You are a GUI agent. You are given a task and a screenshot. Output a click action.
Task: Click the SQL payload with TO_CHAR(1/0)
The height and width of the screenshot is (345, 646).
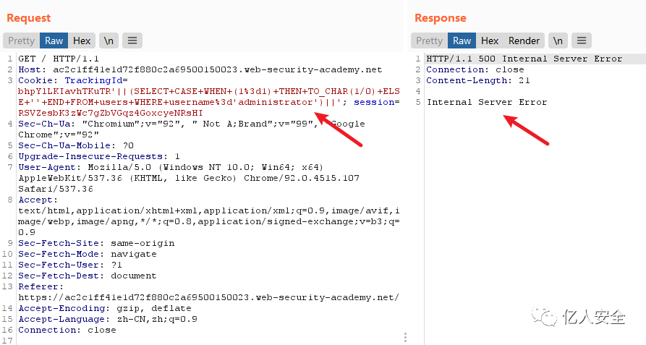click(208, 96)
